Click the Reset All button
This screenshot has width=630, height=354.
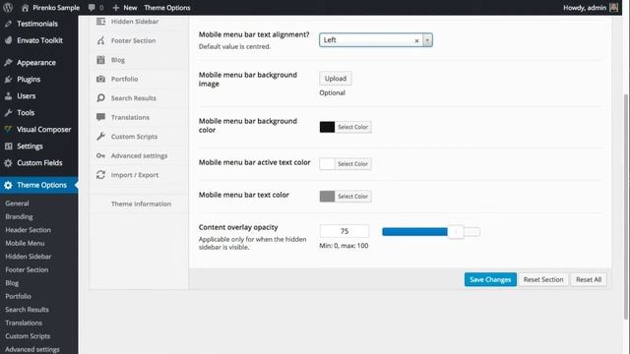(589, 279)
